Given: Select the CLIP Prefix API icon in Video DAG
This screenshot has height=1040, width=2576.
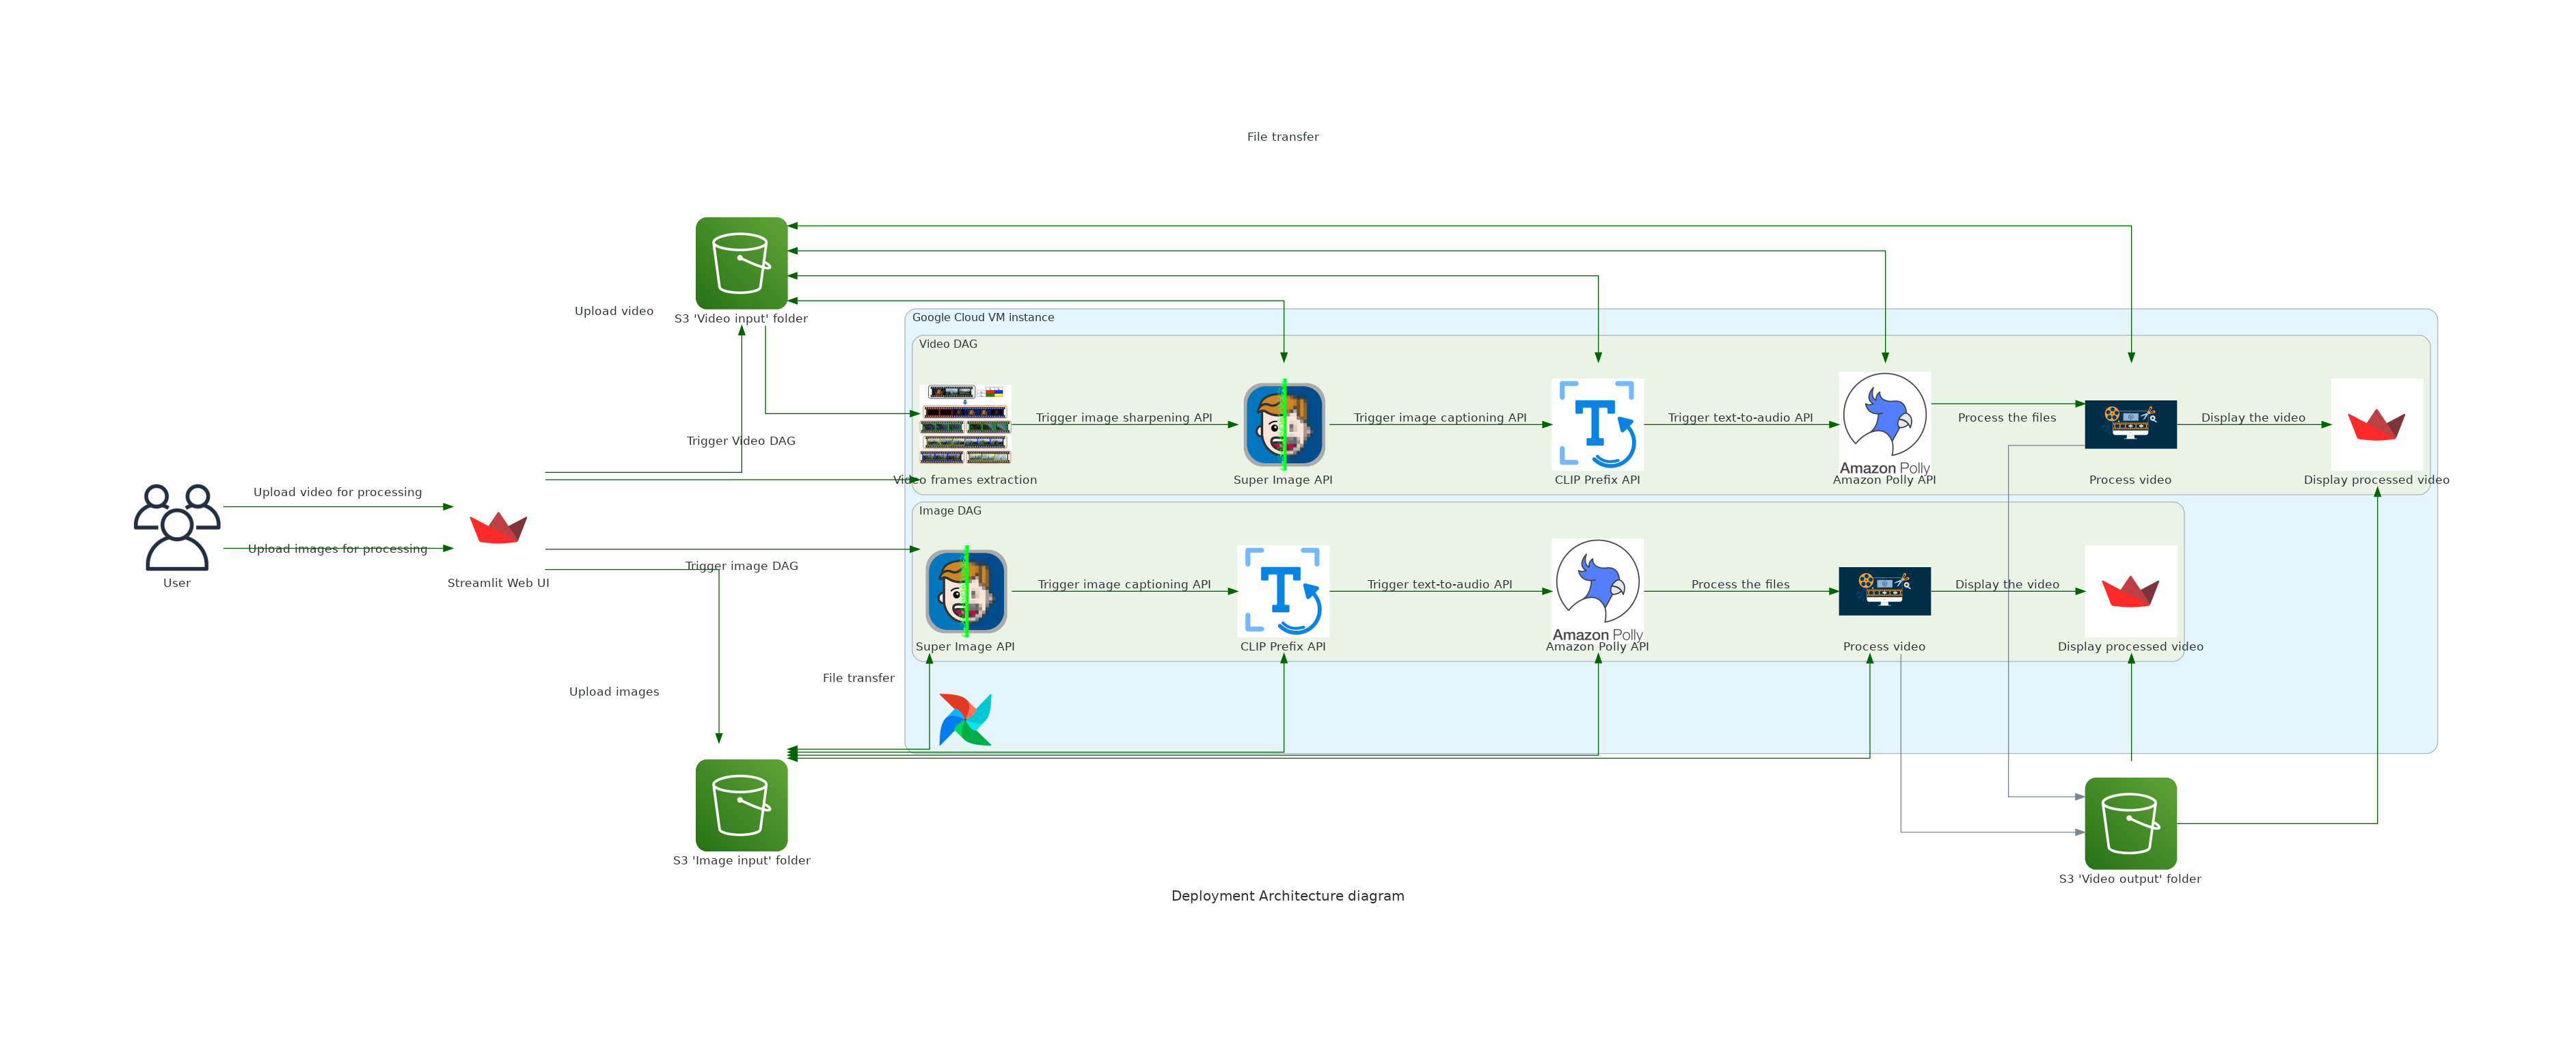Looking at the screenshot, I should 1597,424.
